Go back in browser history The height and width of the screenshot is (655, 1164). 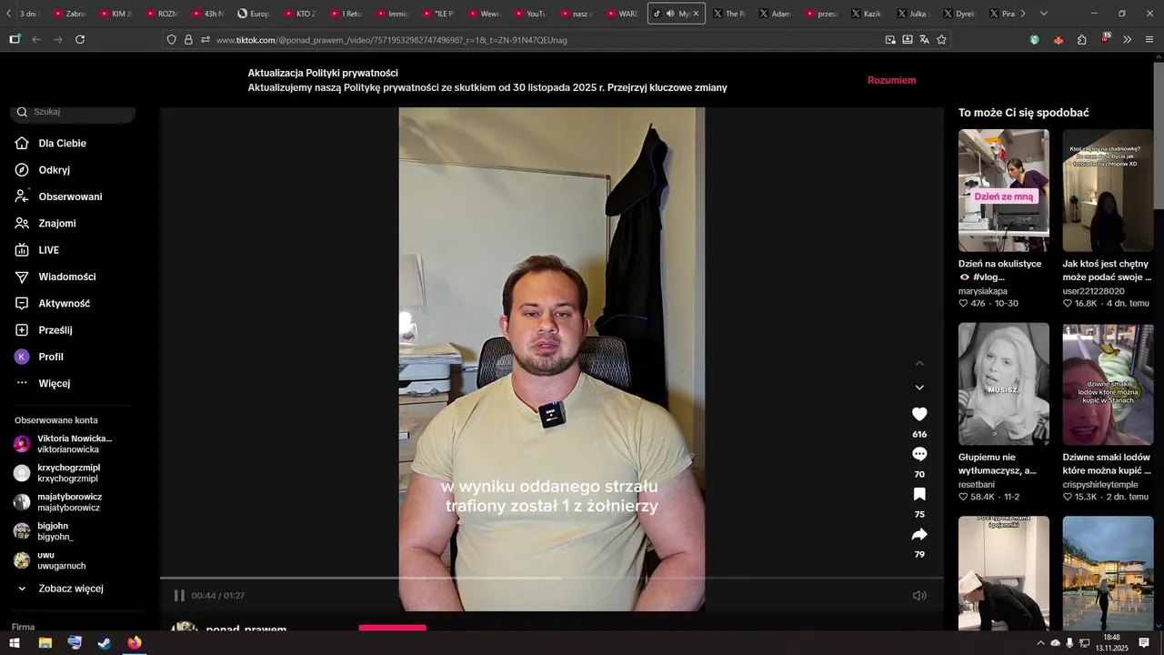point(36,39)
